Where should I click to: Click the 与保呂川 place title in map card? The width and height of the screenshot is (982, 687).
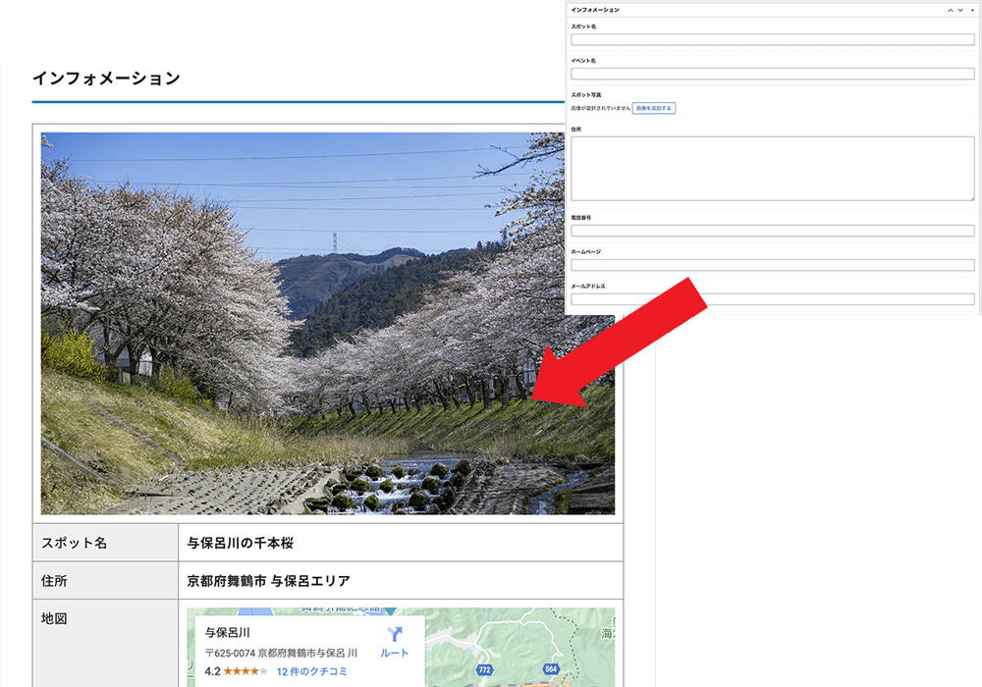click(228, 633)
